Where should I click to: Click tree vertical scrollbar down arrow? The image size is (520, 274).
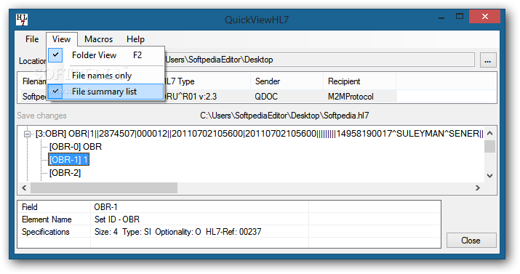click(490, 176)
